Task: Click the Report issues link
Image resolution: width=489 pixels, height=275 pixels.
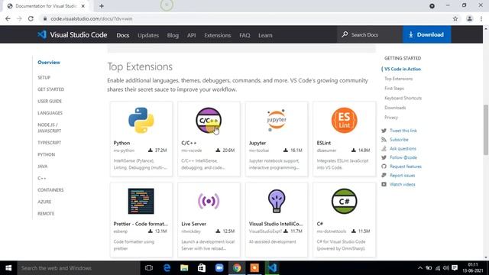Action: coord(403,176)
